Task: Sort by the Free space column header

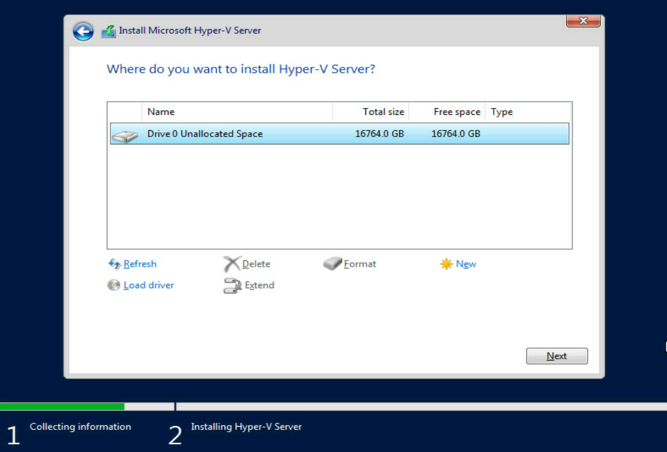Action: coord(447,112)
